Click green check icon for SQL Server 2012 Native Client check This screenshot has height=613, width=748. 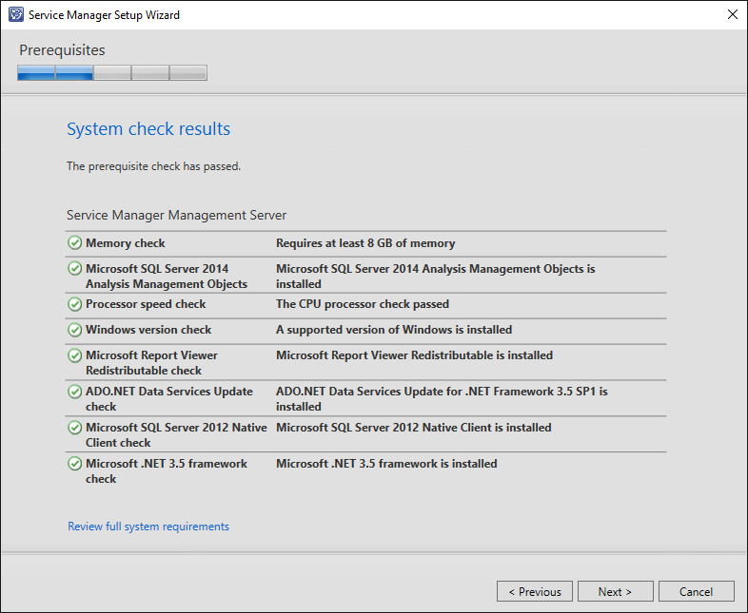click(75, 428)
